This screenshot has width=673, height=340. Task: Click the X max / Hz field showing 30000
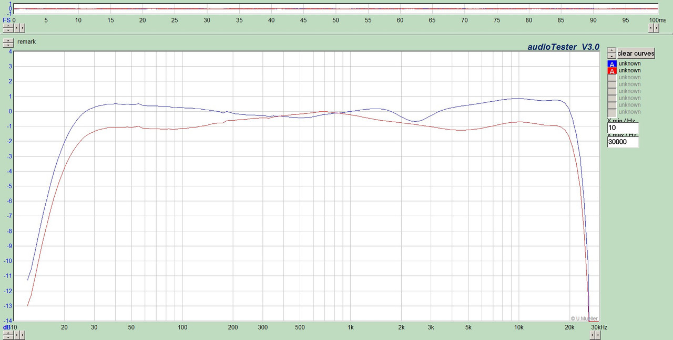(x=623, y=142)
